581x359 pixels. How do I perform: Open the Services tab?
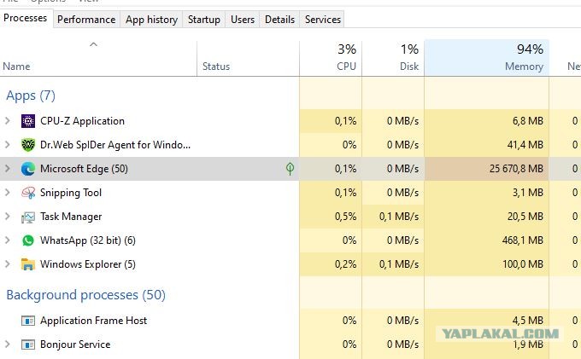point(323,20)
